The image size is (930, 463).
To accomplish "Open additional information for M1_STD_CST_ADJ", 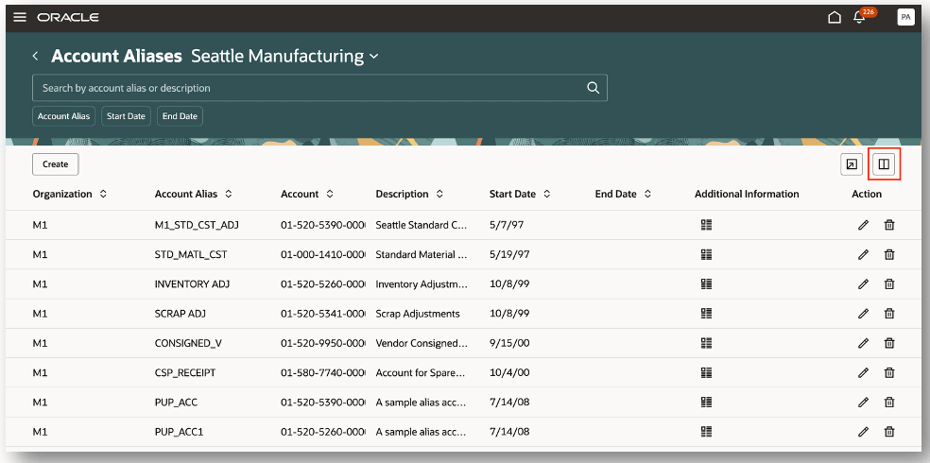I will point(706,225).
